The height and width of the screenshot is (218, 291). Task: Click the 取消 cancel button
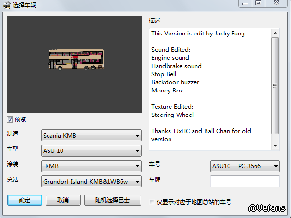tap(63, 200)
